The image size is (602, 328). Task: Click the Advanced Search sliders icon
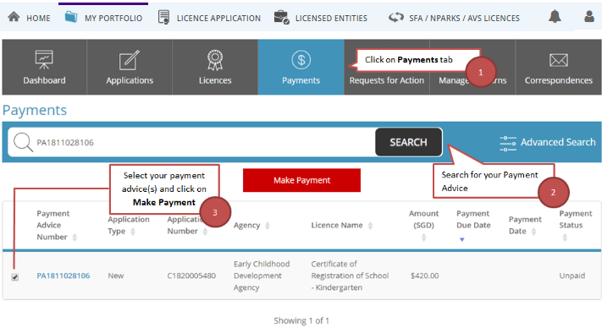coord(508,143)
